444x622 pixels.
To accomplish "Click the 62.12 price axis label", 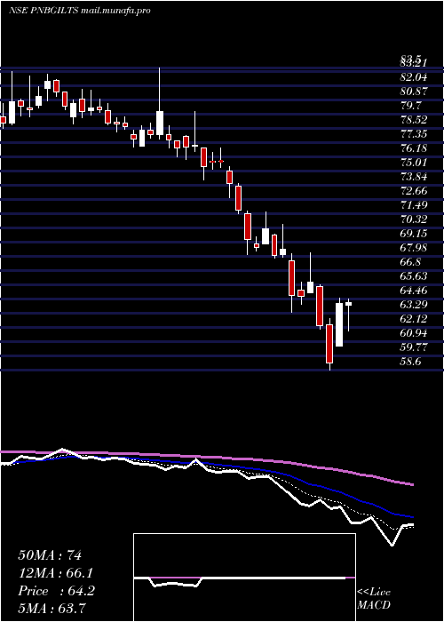I will coord(413,319).
